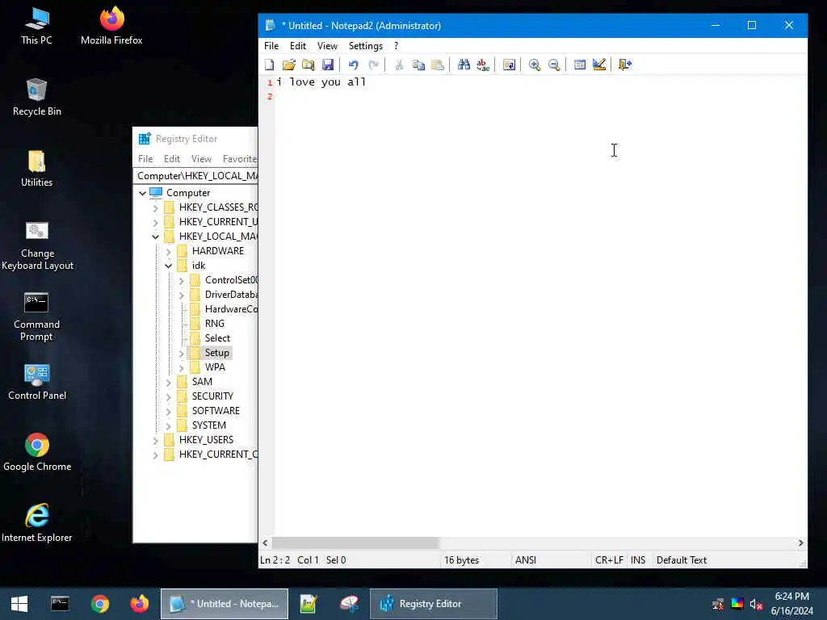The width and height of the screenshot is (827, 620).
Task: Expand the SOFTWARE key chevron
Action: [x=169, y=411]
